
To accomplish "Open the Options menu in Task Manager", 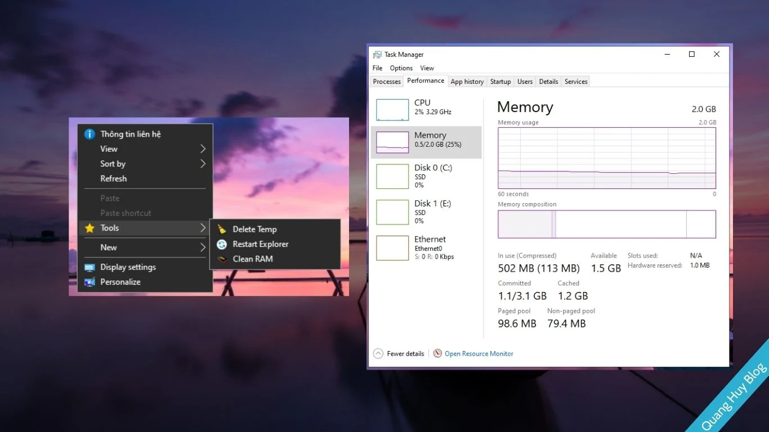I will (x=401, y=68).
